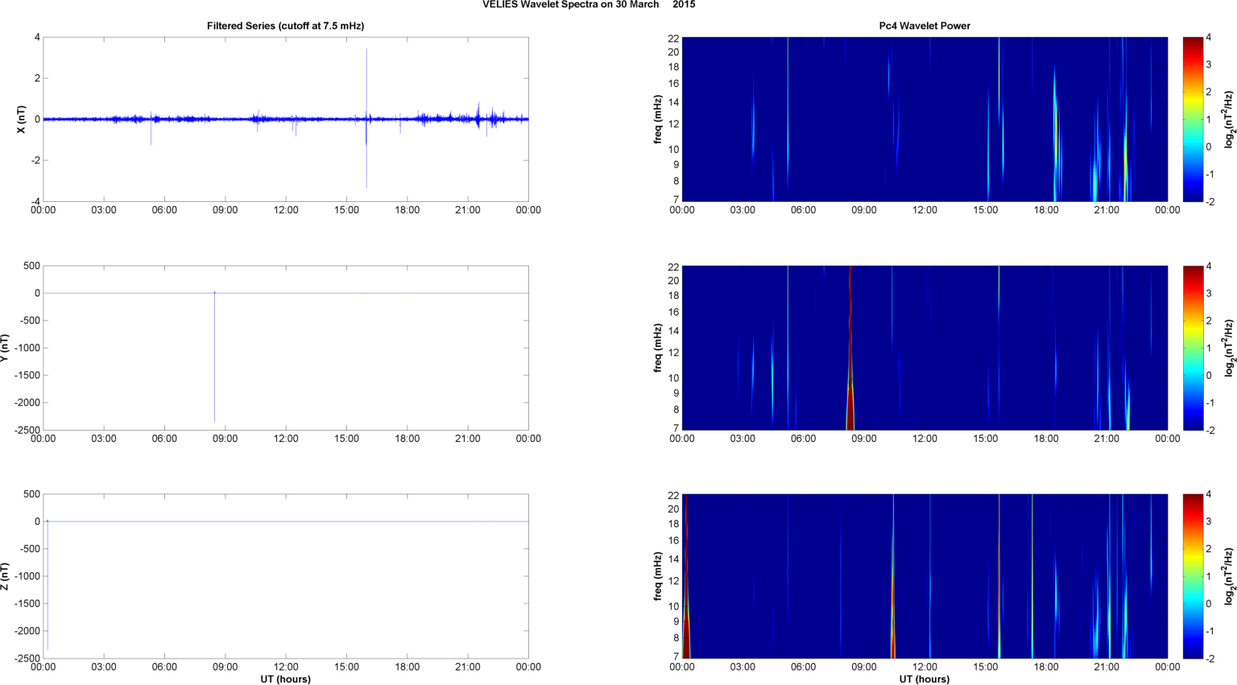This screenshot has width=1237, height=685.
Task: Click the large X spike near 16:00
Action: (x=366, y=80)
